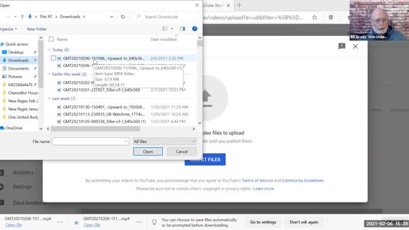Open a new browser tab with plus icon
409x230 pixels.
[239, 5]
